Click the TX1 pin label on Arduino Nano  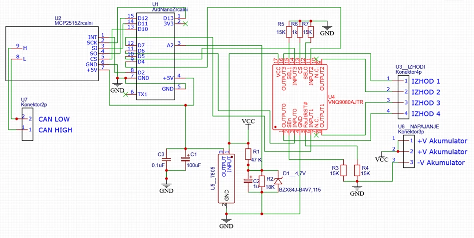[142, 95]
